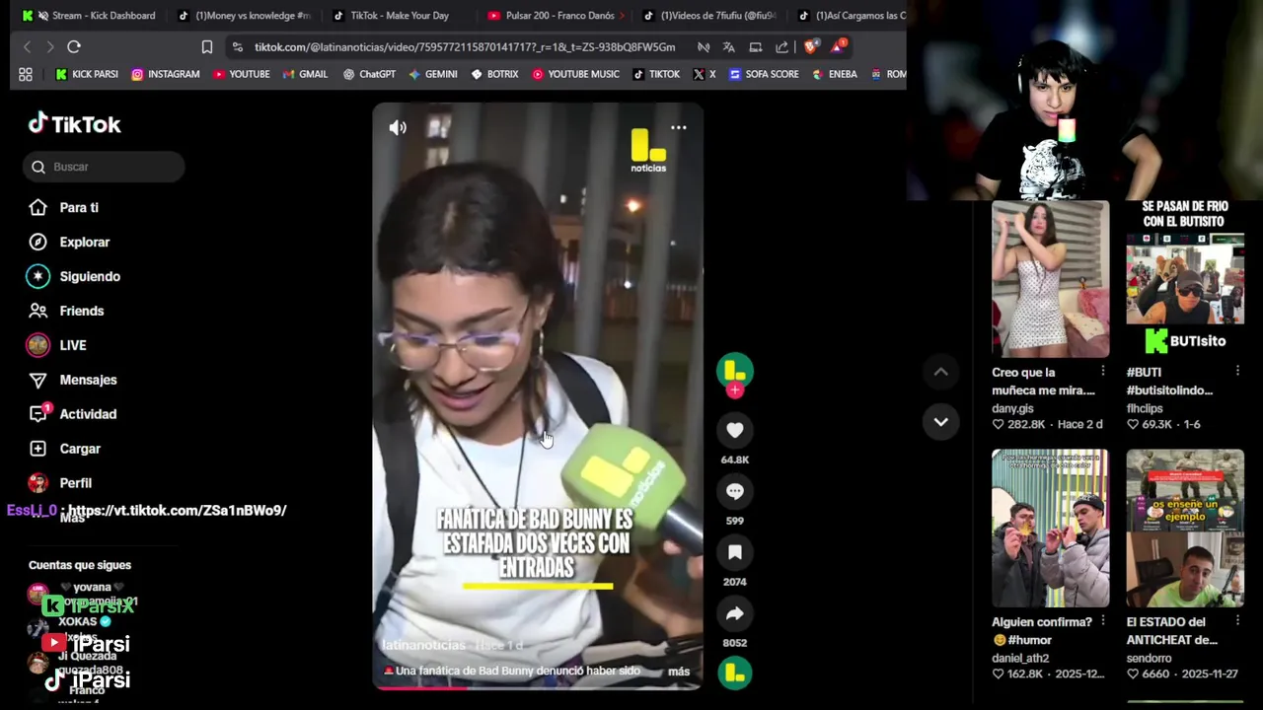1263x710 pixels.
Task: Open YOUTUBE MUSIC bookmark
Action: 575,74
